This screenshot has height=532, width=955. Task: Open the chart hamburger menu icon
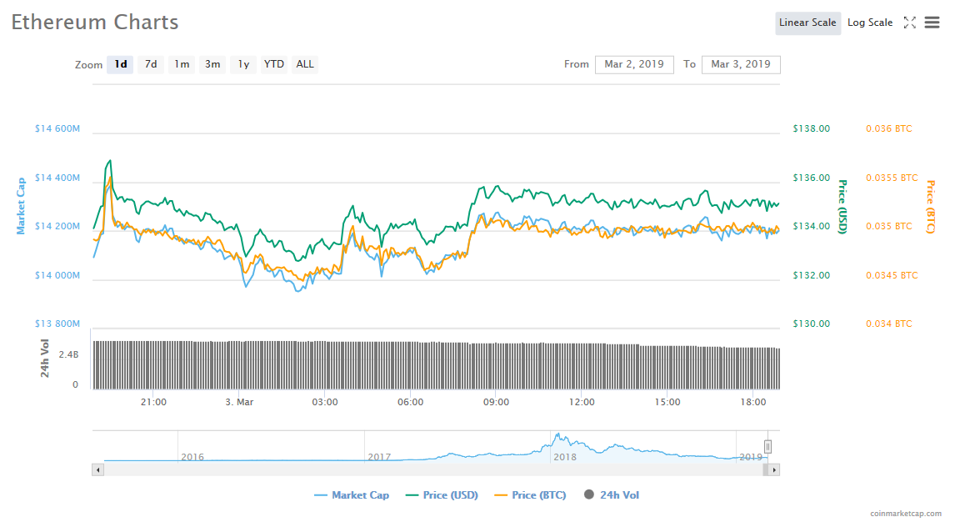(x=932, y=23)
